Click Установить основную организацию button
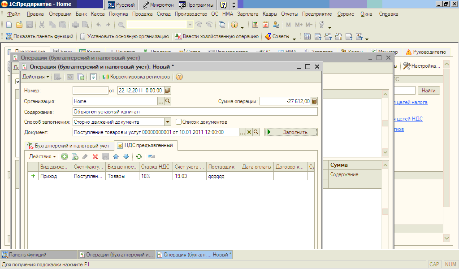 tap(125, 36)
